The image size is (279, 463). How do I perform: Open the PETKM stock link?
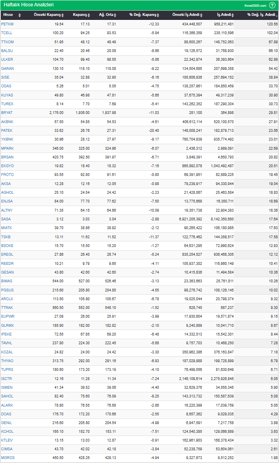[x=7, y=24]
